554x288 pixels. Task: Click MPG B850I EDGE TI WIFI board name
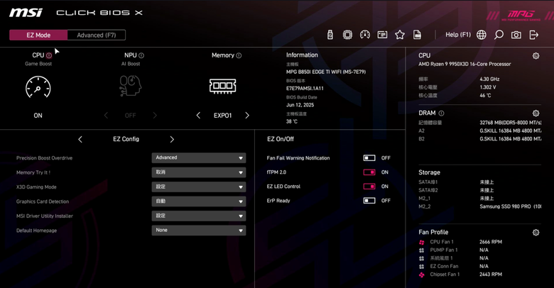tap(326, 72)
